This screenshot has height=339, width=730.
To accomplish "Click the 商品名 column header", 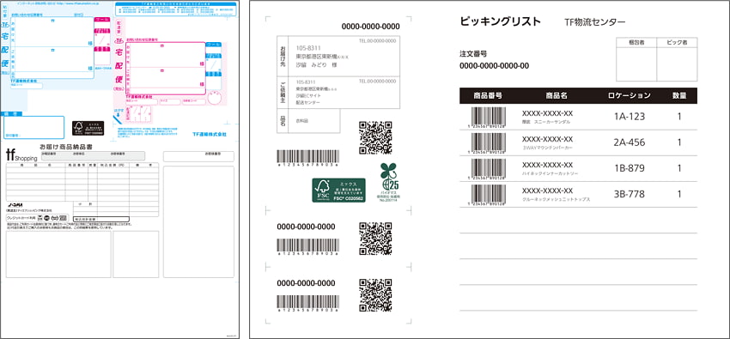I will coord(557,96).
